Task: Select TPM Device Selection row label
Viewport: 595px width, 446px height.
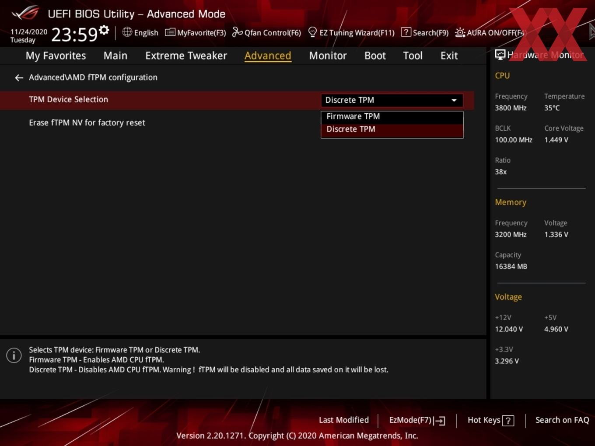Action: (68, 99)
